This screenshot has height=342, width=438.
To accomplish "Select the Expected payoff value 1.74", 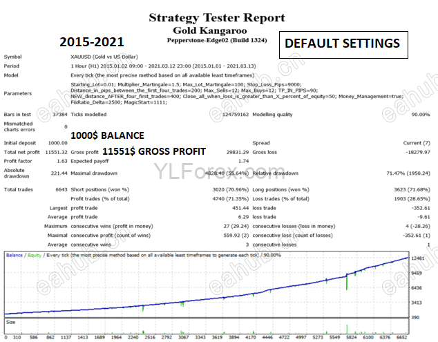I will tap(243, 161).
